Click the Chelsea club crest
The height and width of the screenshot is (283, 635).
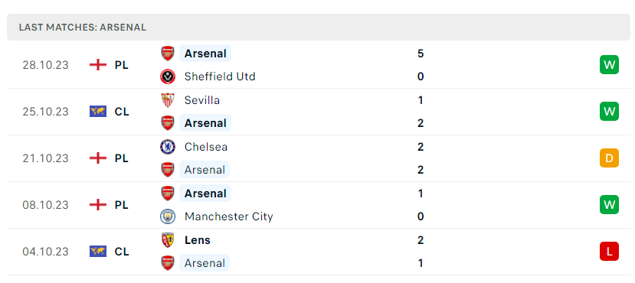click(168, 146)
